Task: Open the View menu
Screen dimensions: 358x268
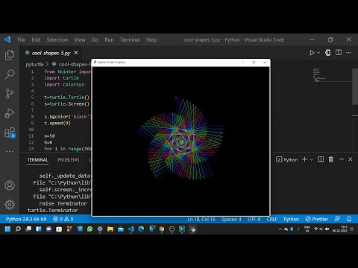Action: pyautogui.click(x=80, y=39)
